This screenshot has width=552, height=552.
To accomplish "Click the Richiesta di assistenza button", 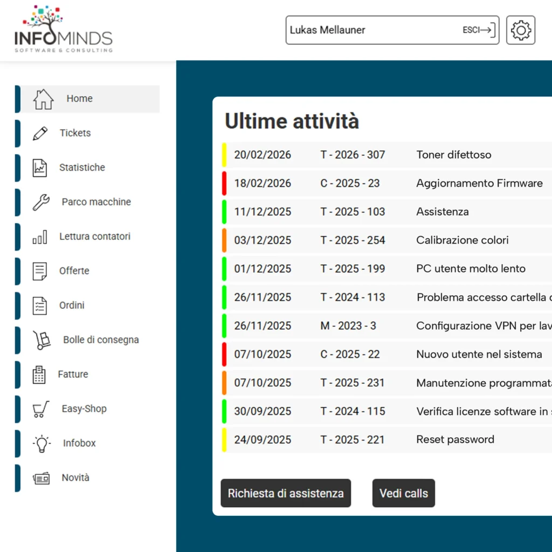I will click(x=286, y=493).
